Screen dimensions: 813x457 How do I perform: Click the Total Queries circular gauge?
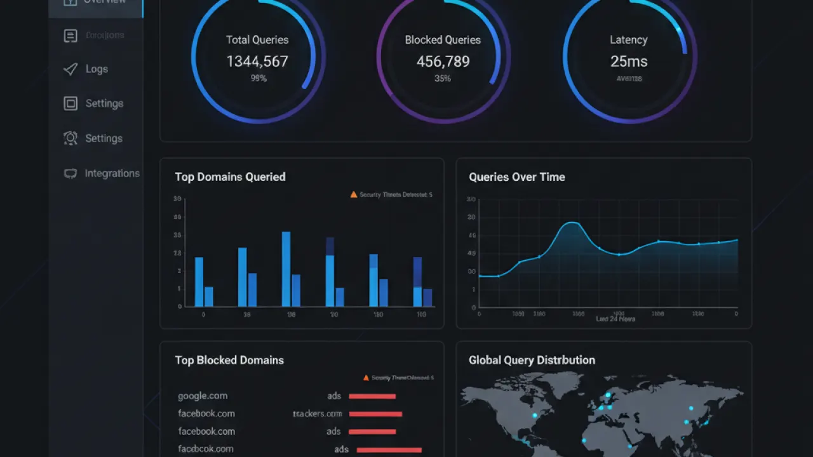(x=258, y=57)
